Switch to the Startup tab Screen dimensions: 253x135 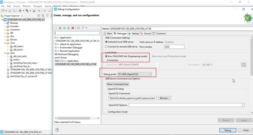tap(134, 34)
